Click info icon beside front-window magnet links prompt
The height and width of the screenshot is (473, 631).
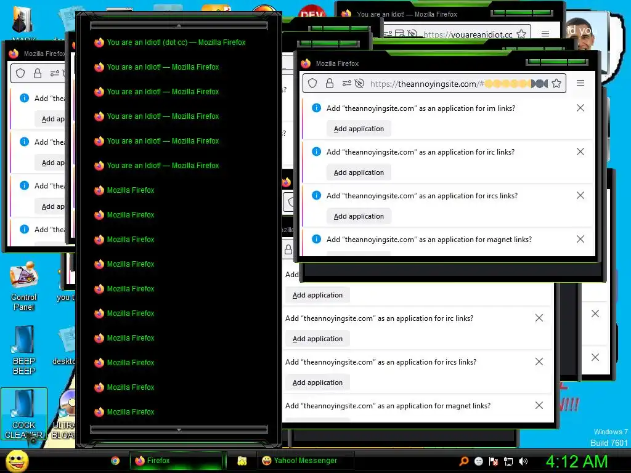point(317,239)
